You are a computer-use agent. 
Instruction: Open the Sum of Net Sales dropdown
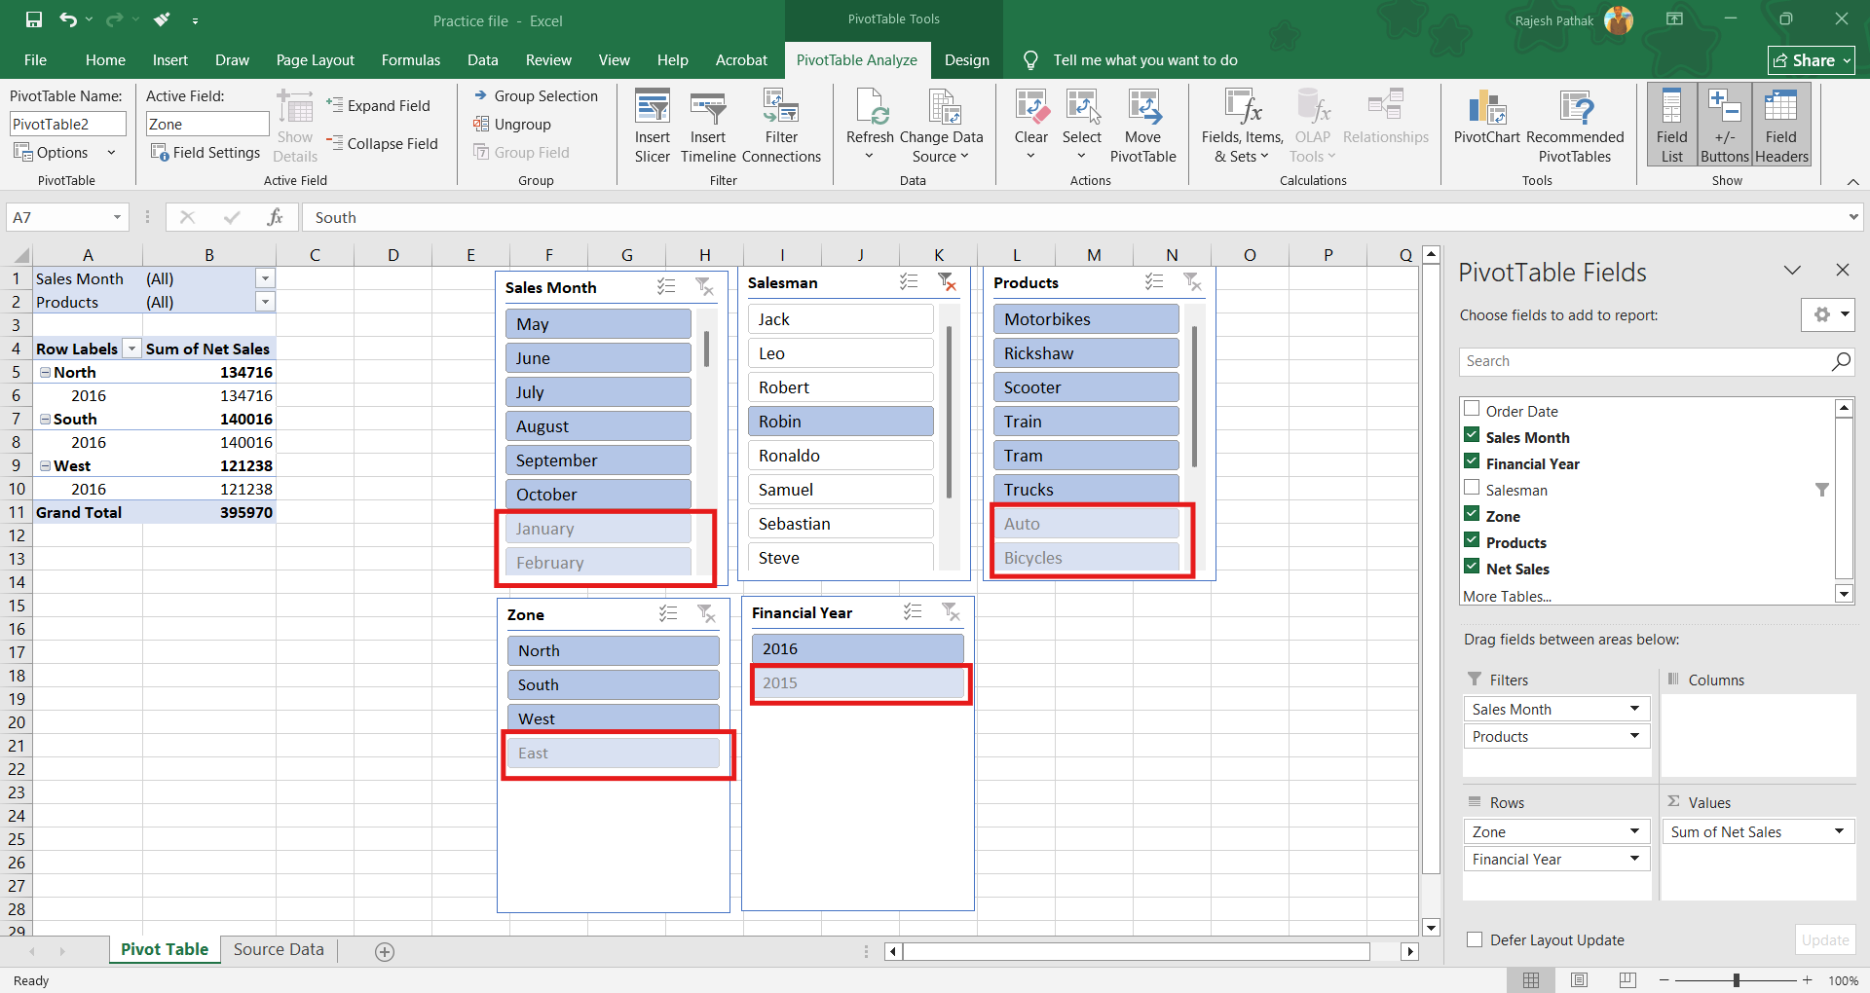[x=1839, y=831]
